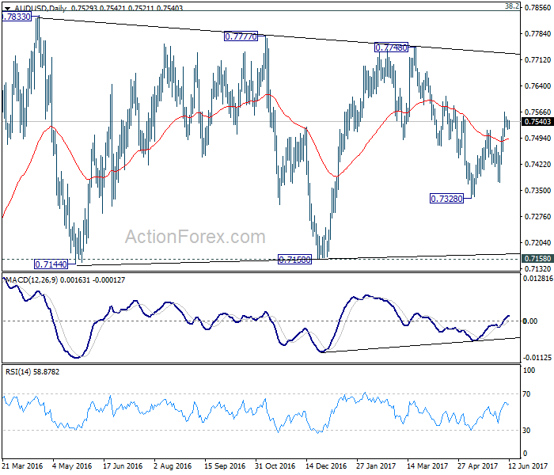Click the 21 Mar 2016 date marker

coord(22,466)
